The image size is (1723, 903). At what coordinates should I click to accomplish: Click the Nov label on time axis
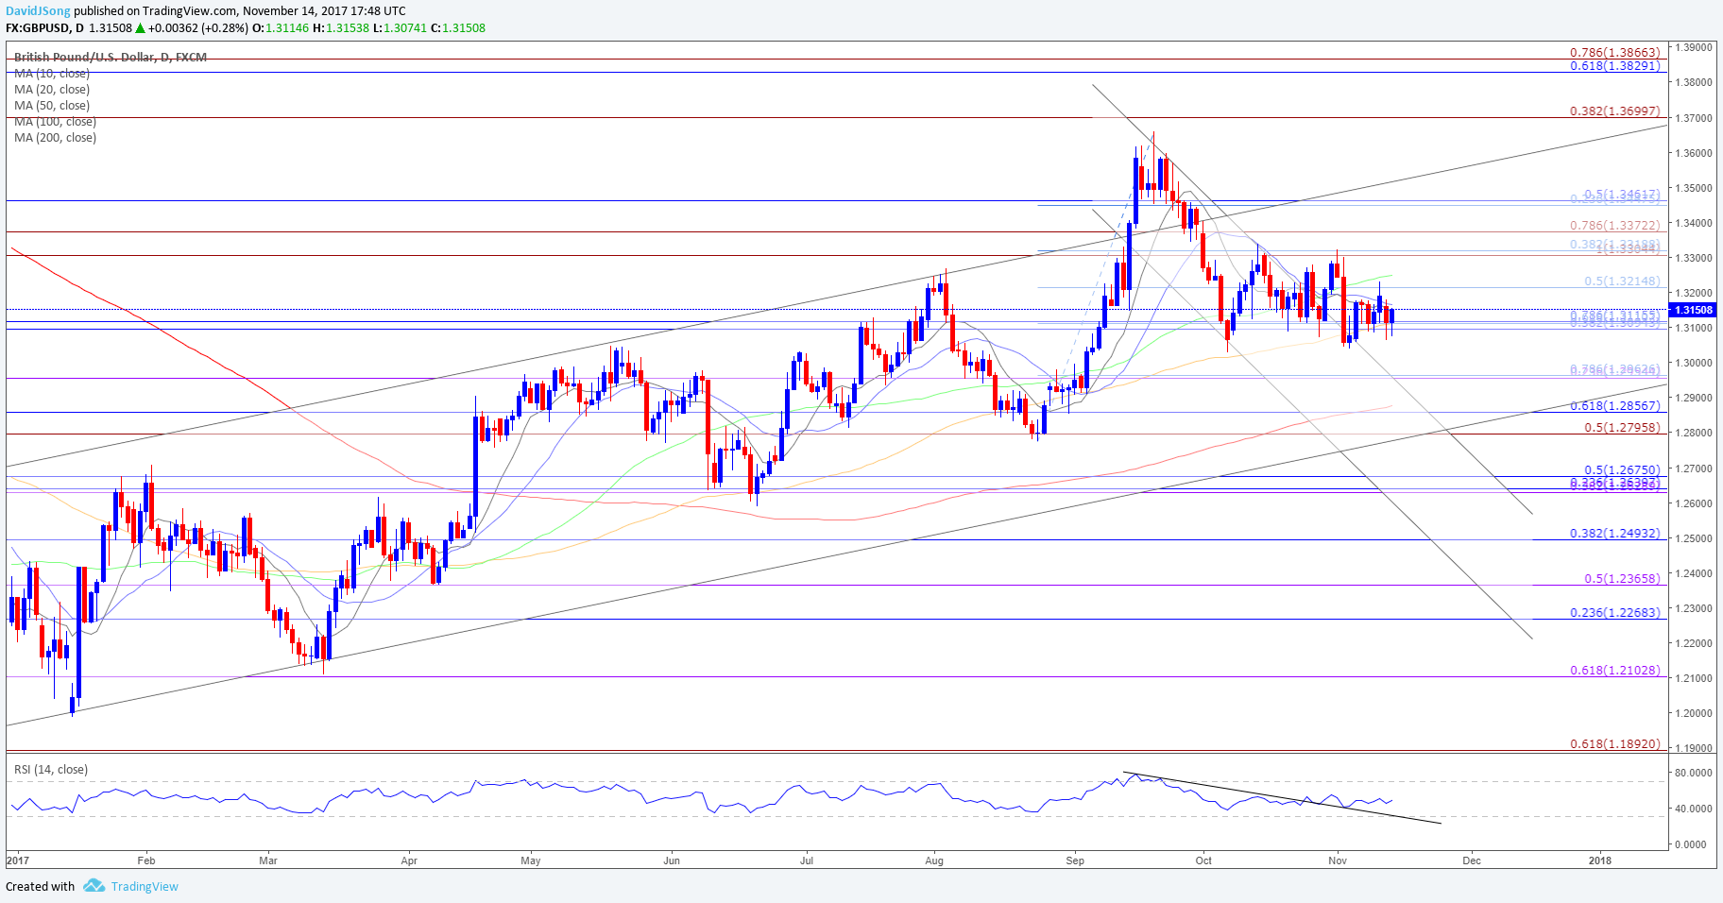1338,860
